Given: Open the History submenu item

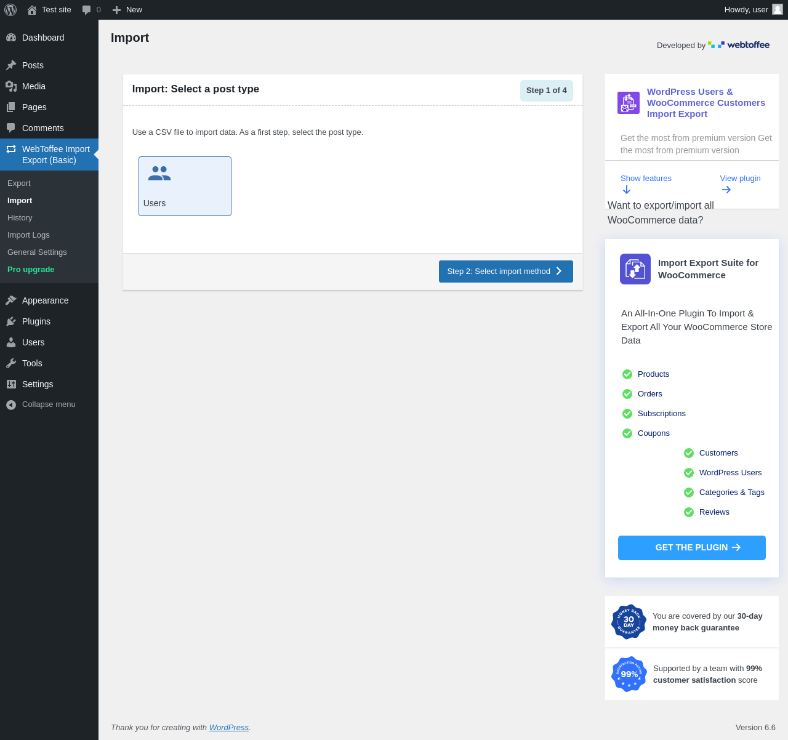Looking at the screenshot, I should tap(20, 218).
